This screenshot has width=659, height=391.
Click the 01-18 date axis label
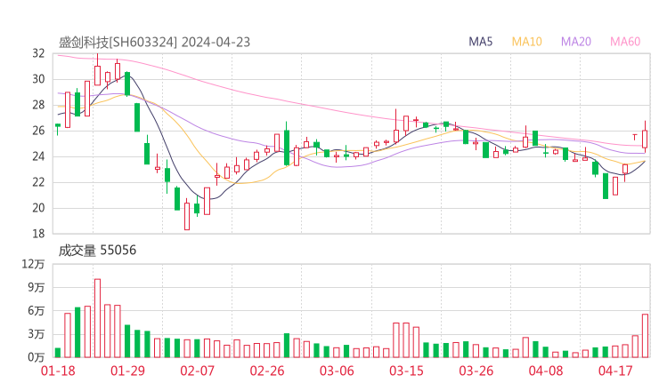pyautogui.click(x=58, y=371)
